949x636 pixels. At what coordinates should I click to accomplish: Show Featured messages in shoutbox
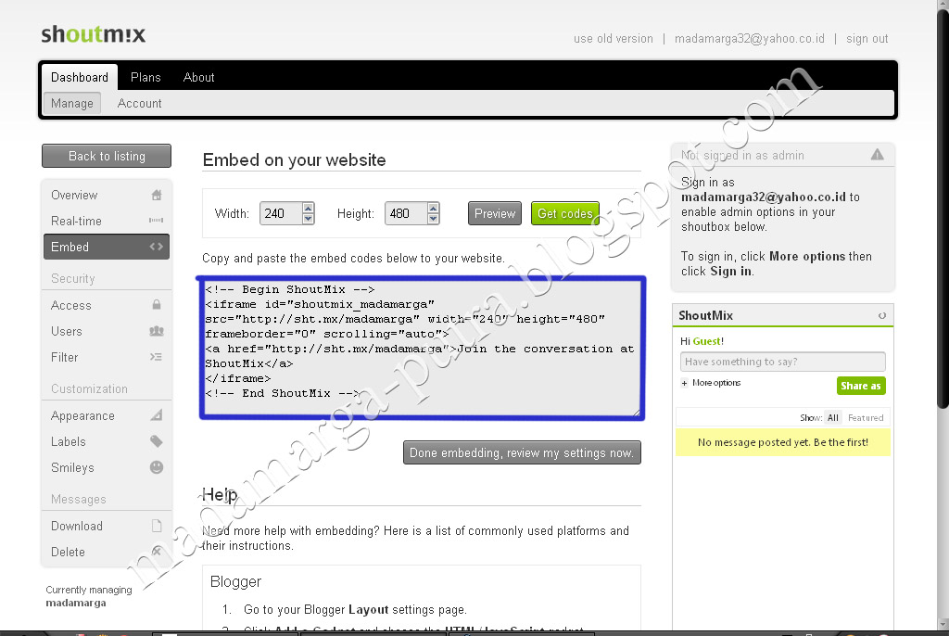[866, 417]
